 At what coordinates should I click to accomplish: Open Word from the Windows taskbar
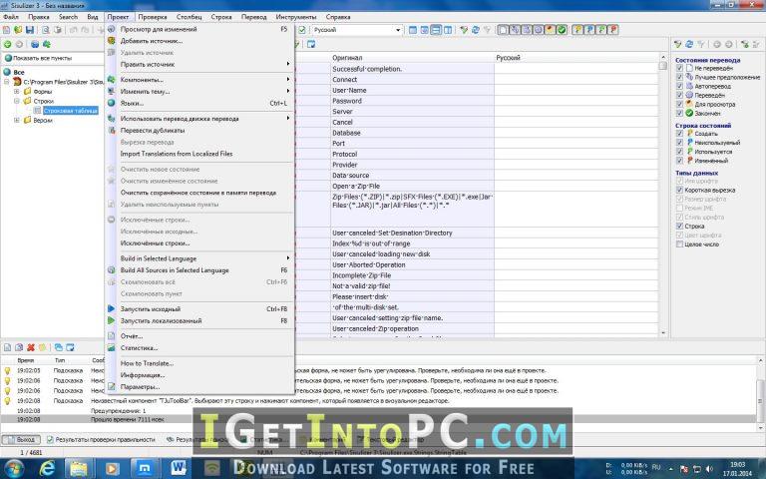click(178, 468)
